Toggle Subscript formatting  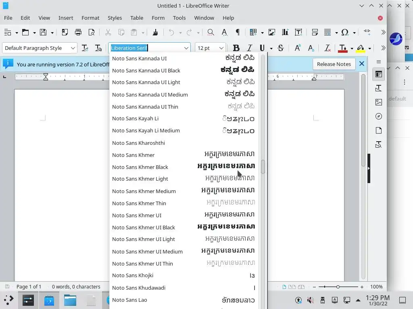click(x=311, y=48)
